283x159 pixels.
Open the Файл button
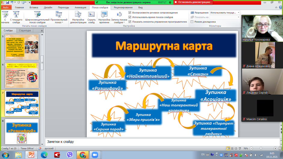[x=6, y=8]
